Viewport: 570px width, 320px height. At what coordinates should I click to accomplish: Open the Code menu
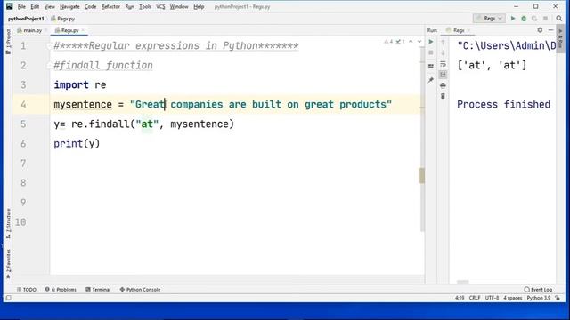tap(90, 6)
